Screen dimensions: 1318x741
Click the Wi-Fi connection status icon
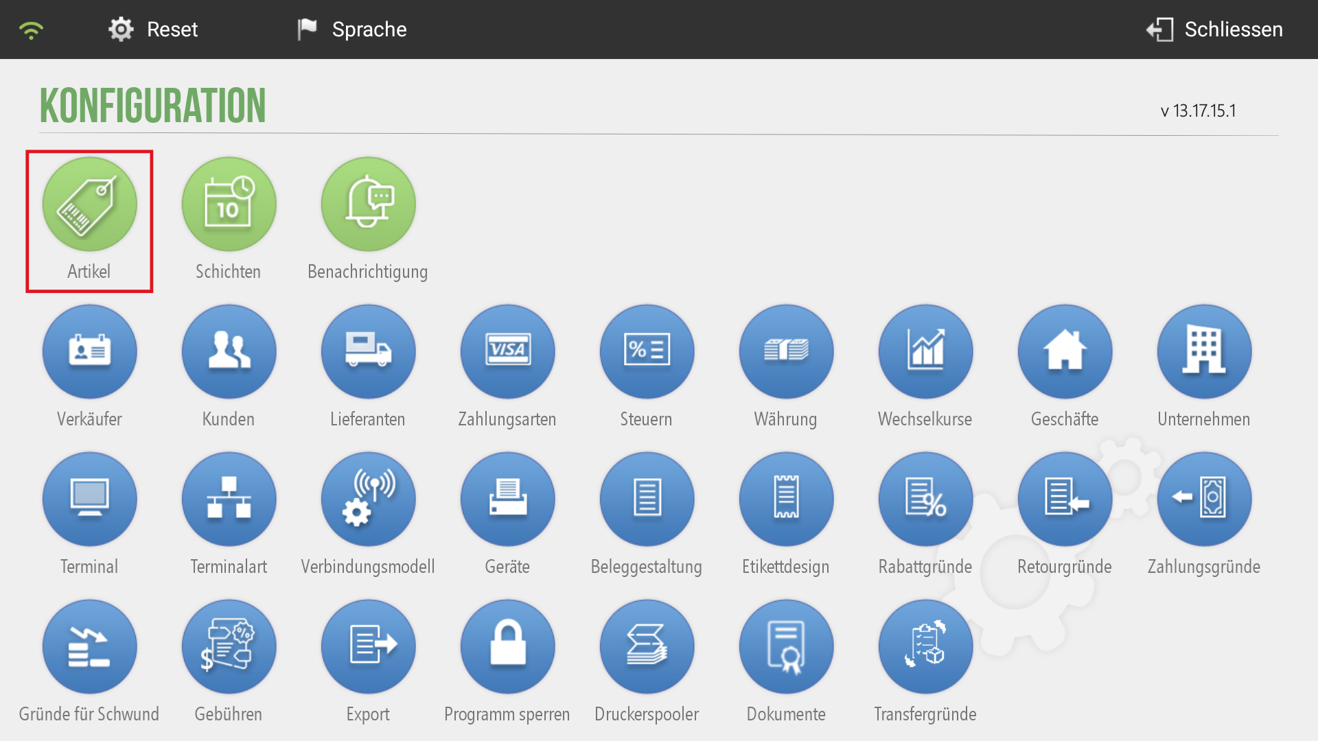pyautogui.click(x=31, y=30)
